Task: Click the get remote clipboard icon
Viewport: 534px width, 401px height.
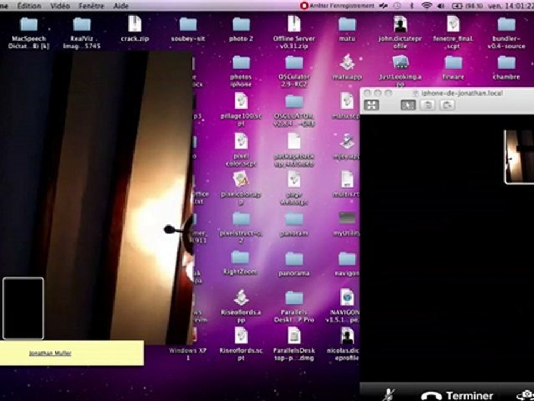Action: point(427,105)
